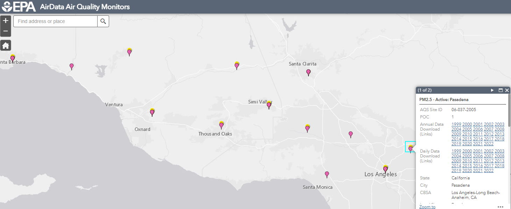Open Annual Data 2022 link
Viewport: 511px width, 209px height.
tap(489, 144)
